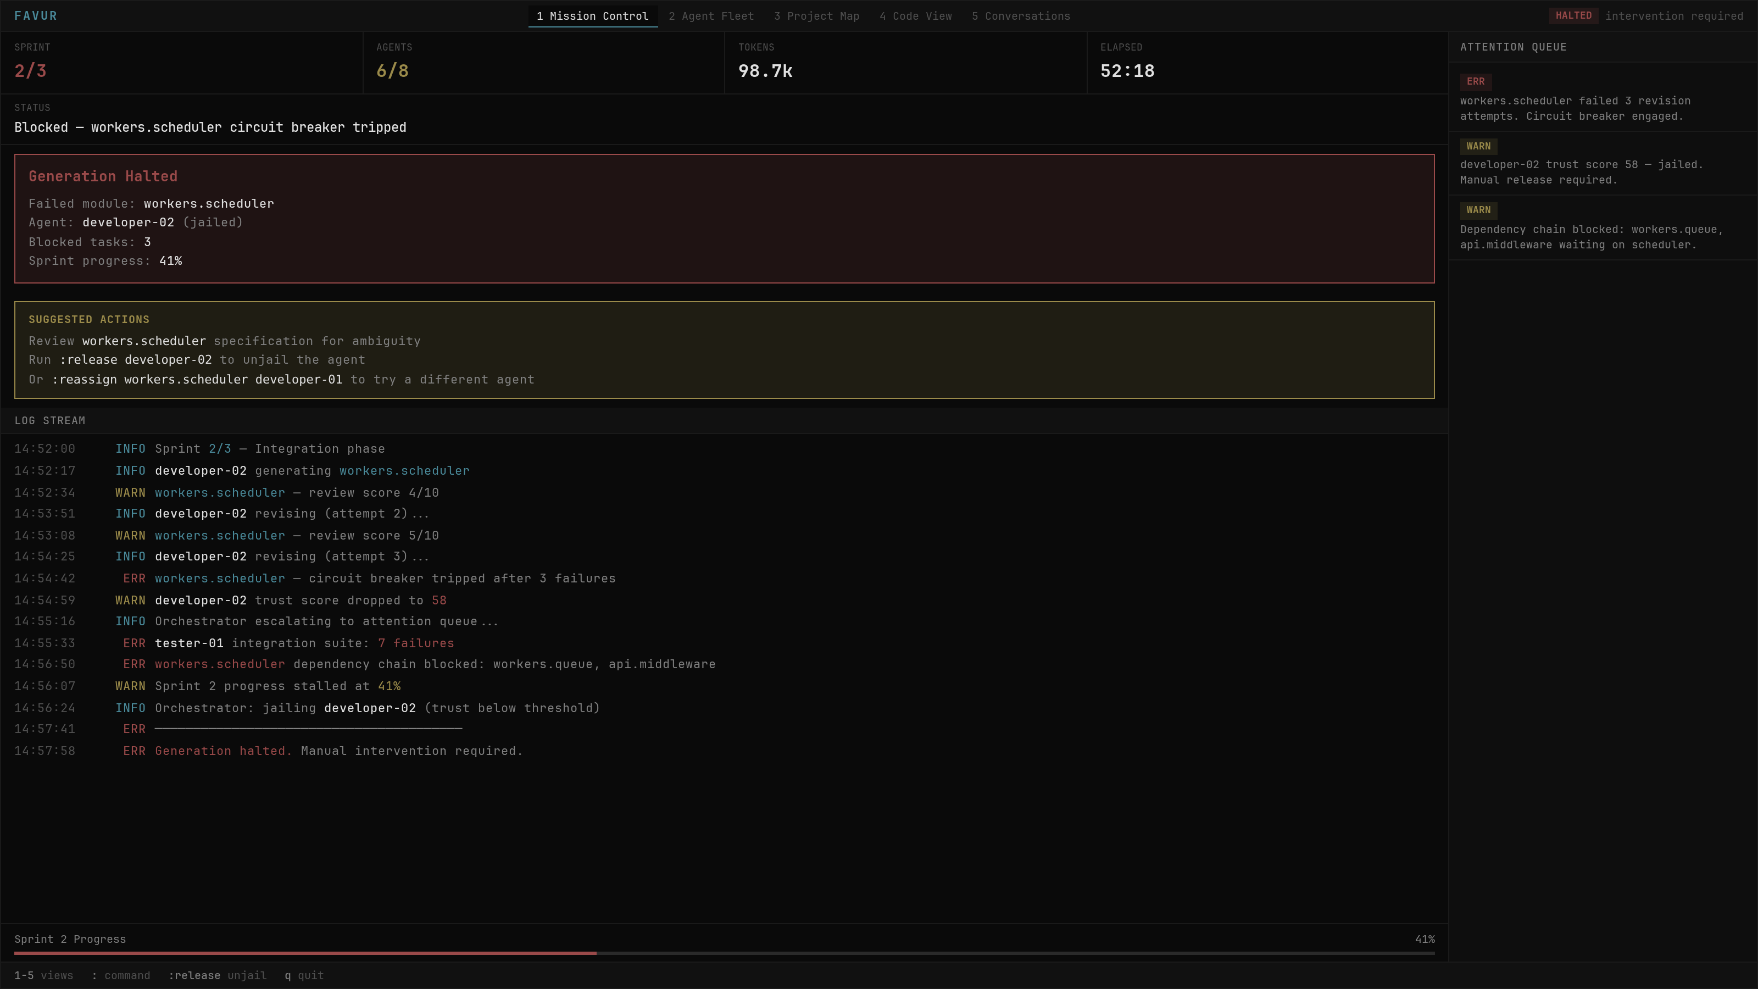Click the :release unjail footer shortcut

click(x=217, y=975)
